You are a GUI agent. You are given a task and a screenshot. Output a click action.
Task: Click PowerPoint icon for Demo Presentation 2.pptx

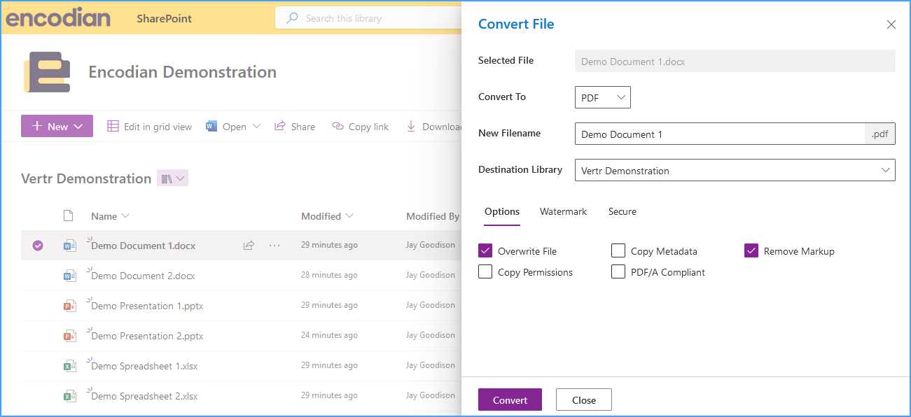point(69,336)
